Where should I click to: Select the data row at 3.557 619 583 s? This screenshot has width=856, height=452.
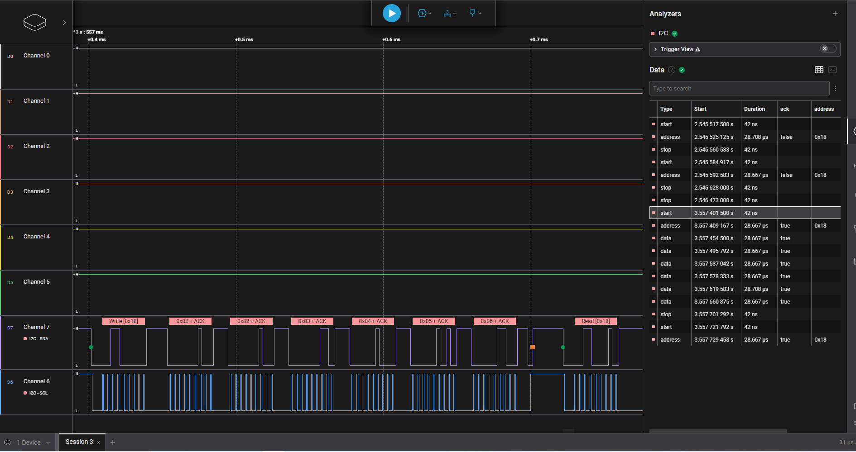pos(745,289)
